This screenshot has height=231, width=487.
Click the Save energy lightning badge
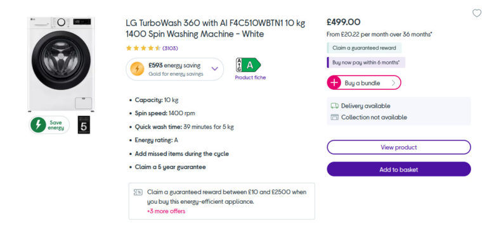point(49,125)
